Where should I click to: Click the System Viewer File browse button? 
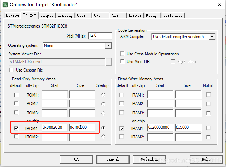[x=109, y=62]
